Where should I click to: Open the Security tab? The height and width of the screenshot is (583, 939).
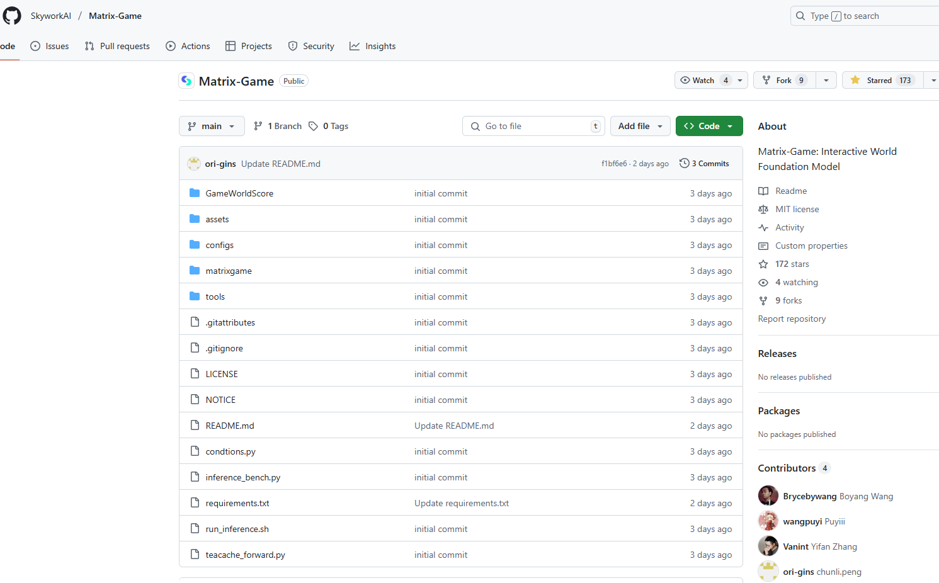[x=311, y=46]
